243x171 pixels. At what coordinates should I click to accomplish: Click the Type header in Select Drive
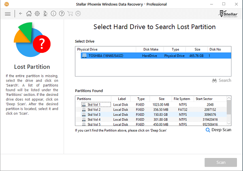point(175,50)
